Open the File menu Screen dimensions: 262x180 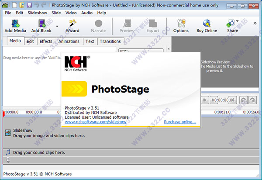[x=8, y=13]
